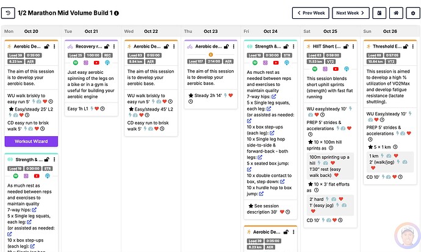This screenshot has width=421, height=252.
Task: Toggle lock on Wednesday Aerobic card
Action: (166, 46)
